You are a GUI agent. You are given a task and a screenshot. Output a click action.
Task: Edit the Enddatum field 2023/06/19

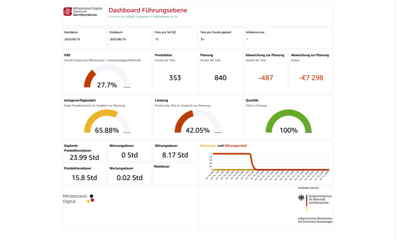(117, 40)
